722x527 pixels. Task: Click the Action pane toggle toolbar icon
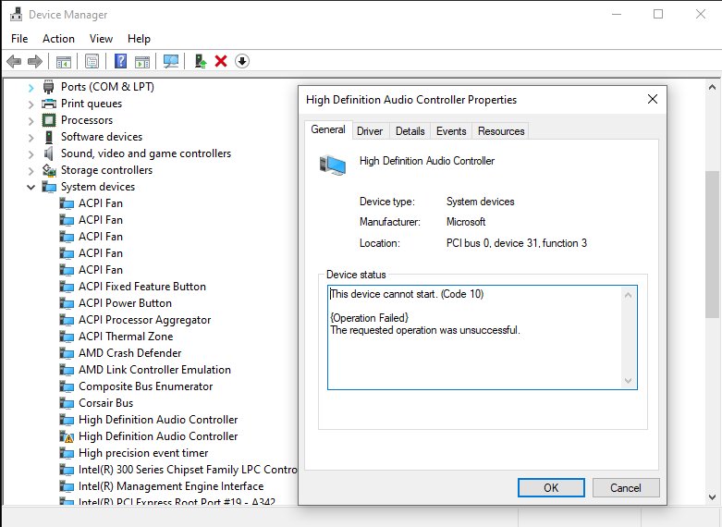(x=142, y=61)
